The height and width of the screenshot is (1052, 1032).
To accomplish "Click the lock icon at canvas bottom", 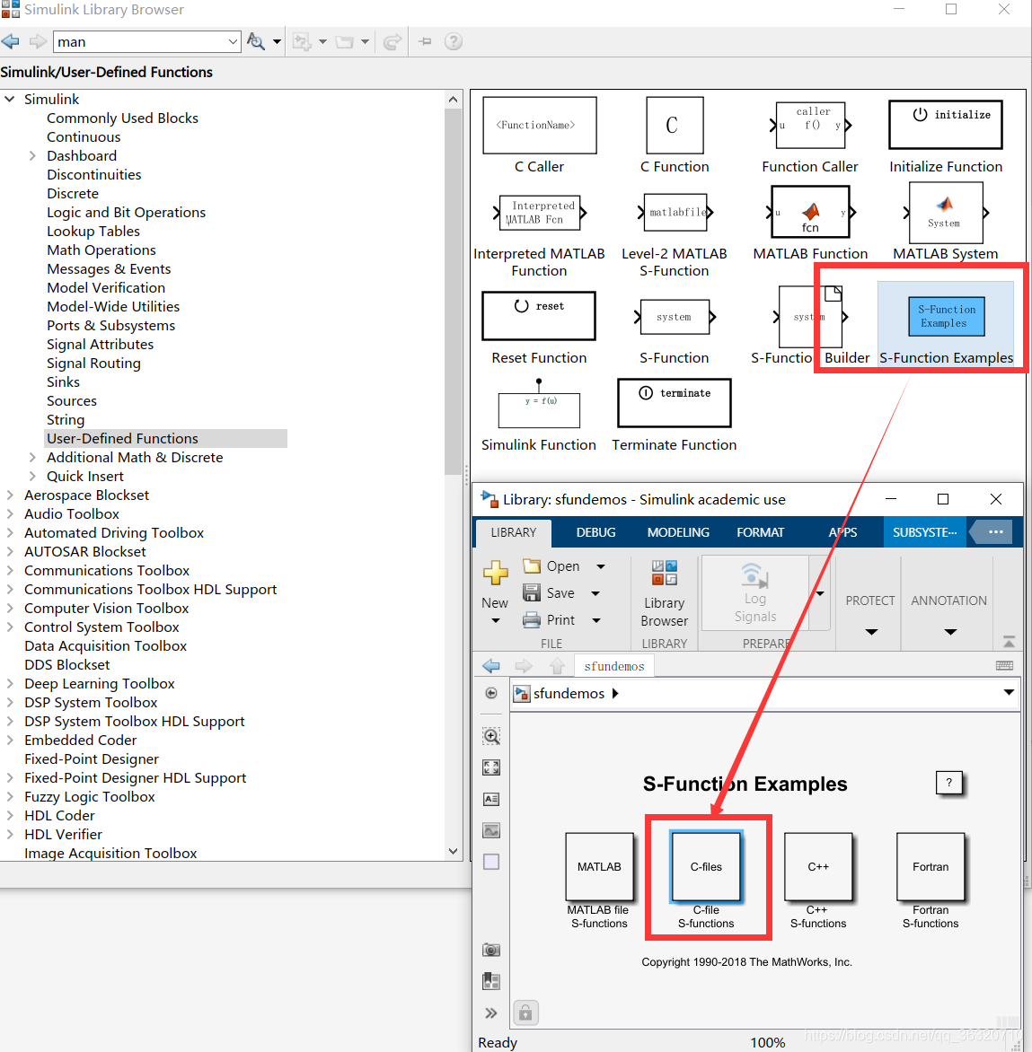I will [525, 1013].
